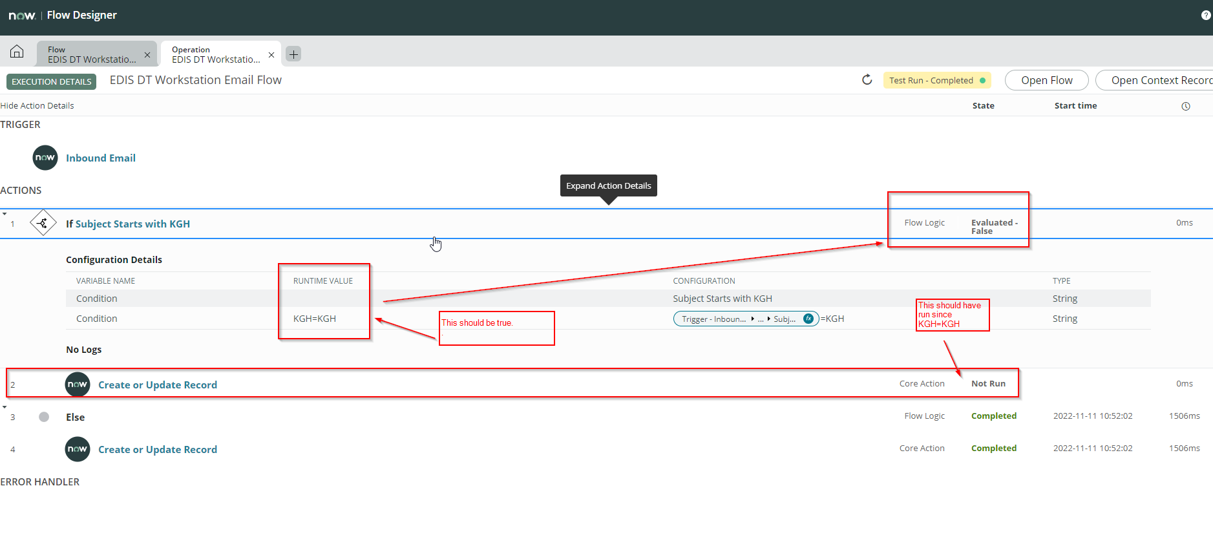
Task: Click the Inbound Email trigger icon
Action: point(45,158)
